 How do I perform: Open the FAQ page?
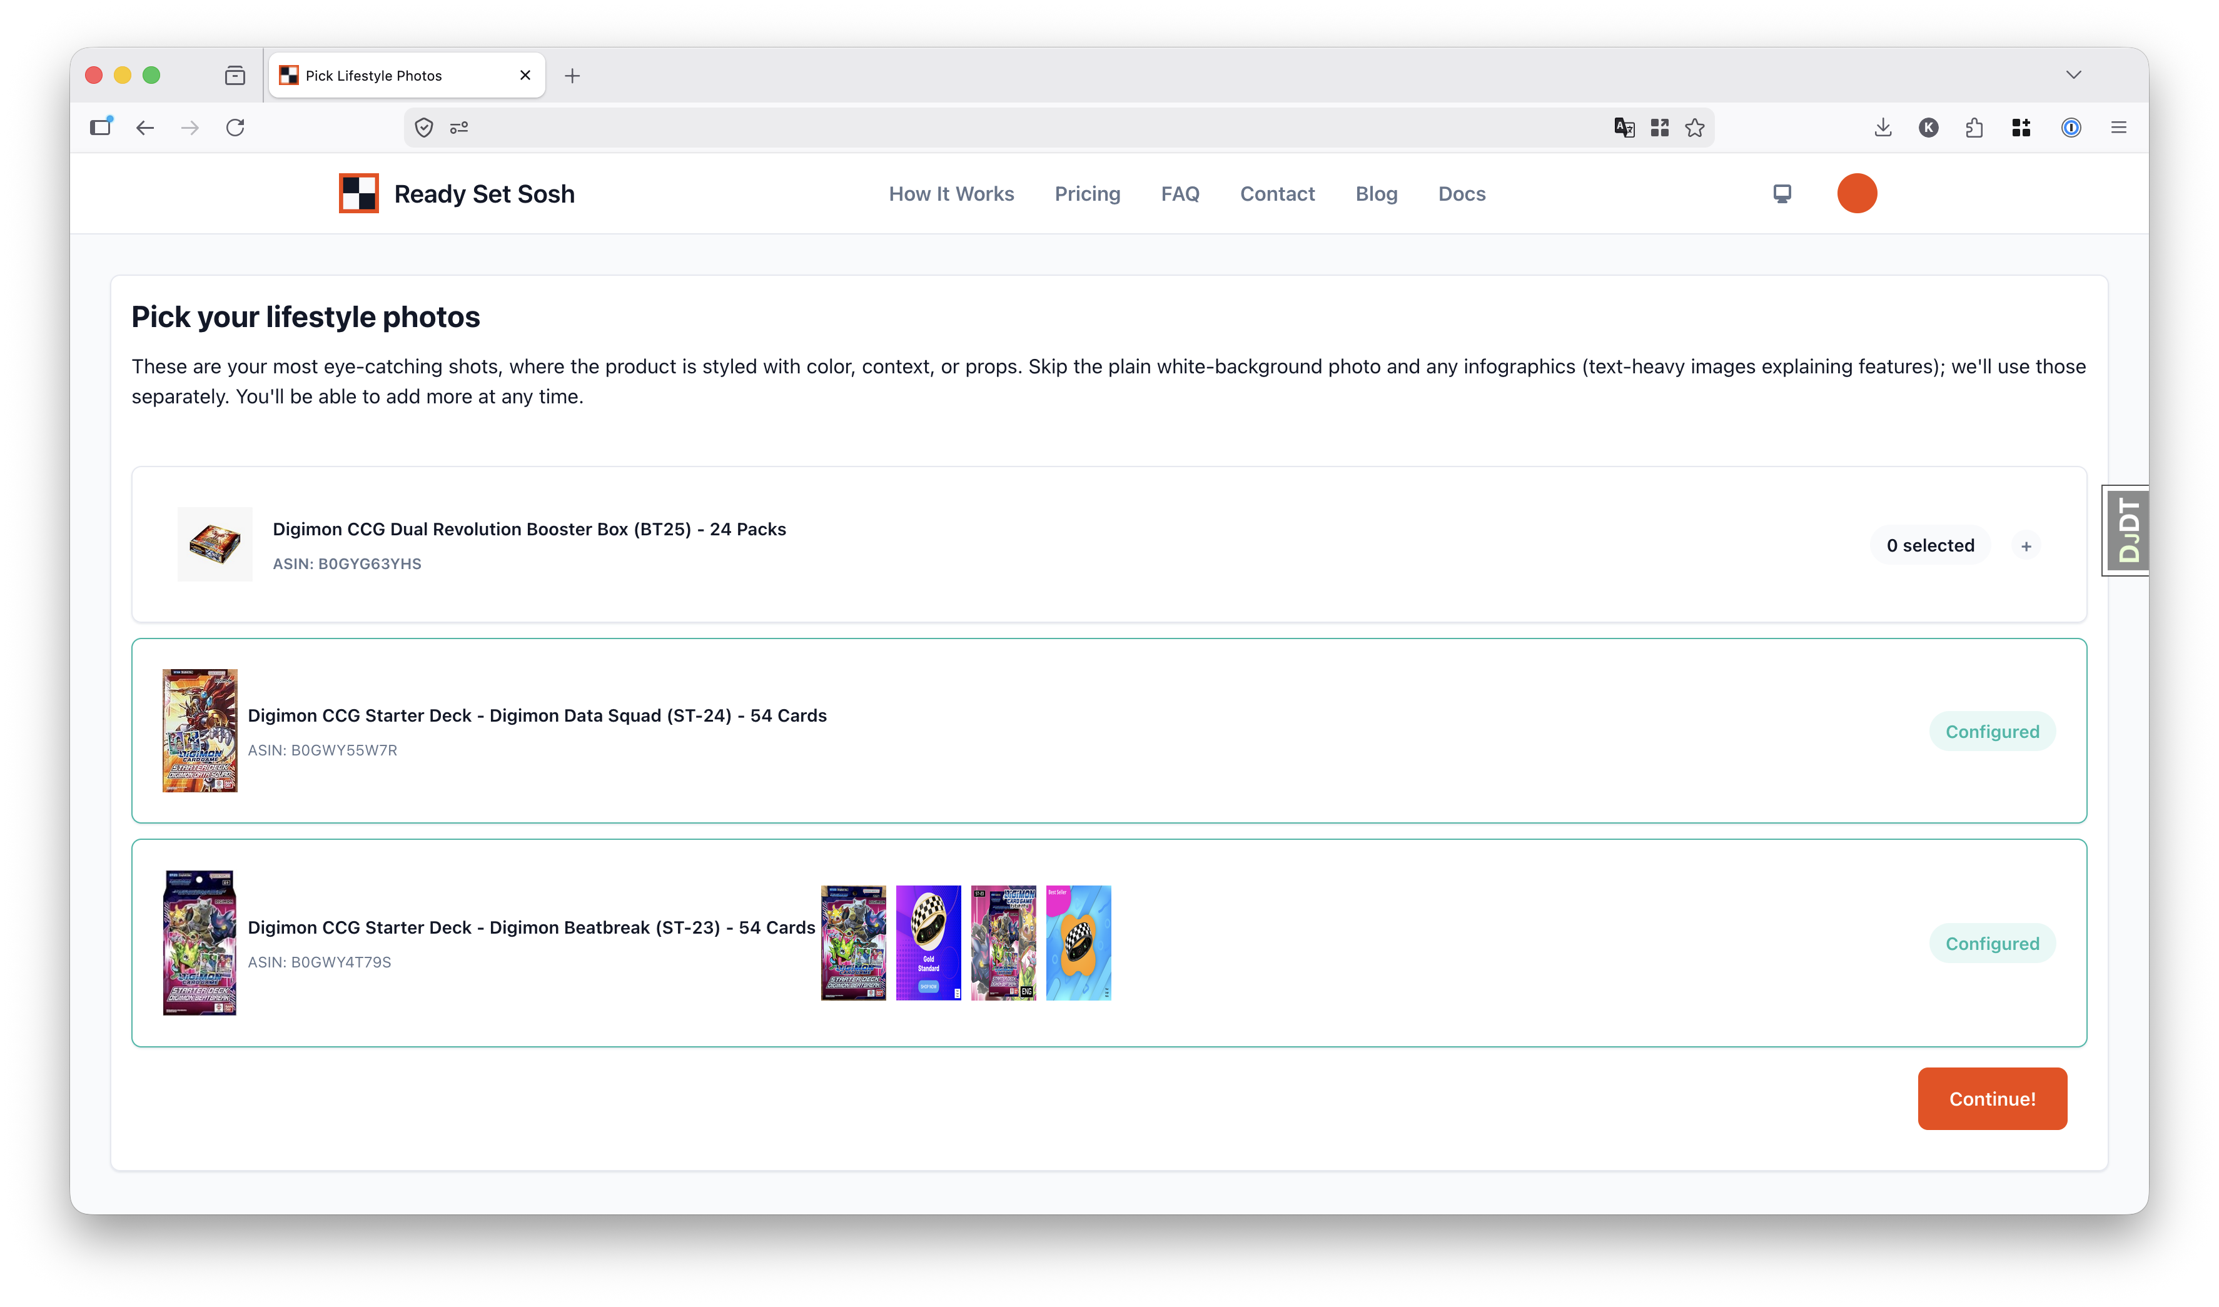(1180, 194)
